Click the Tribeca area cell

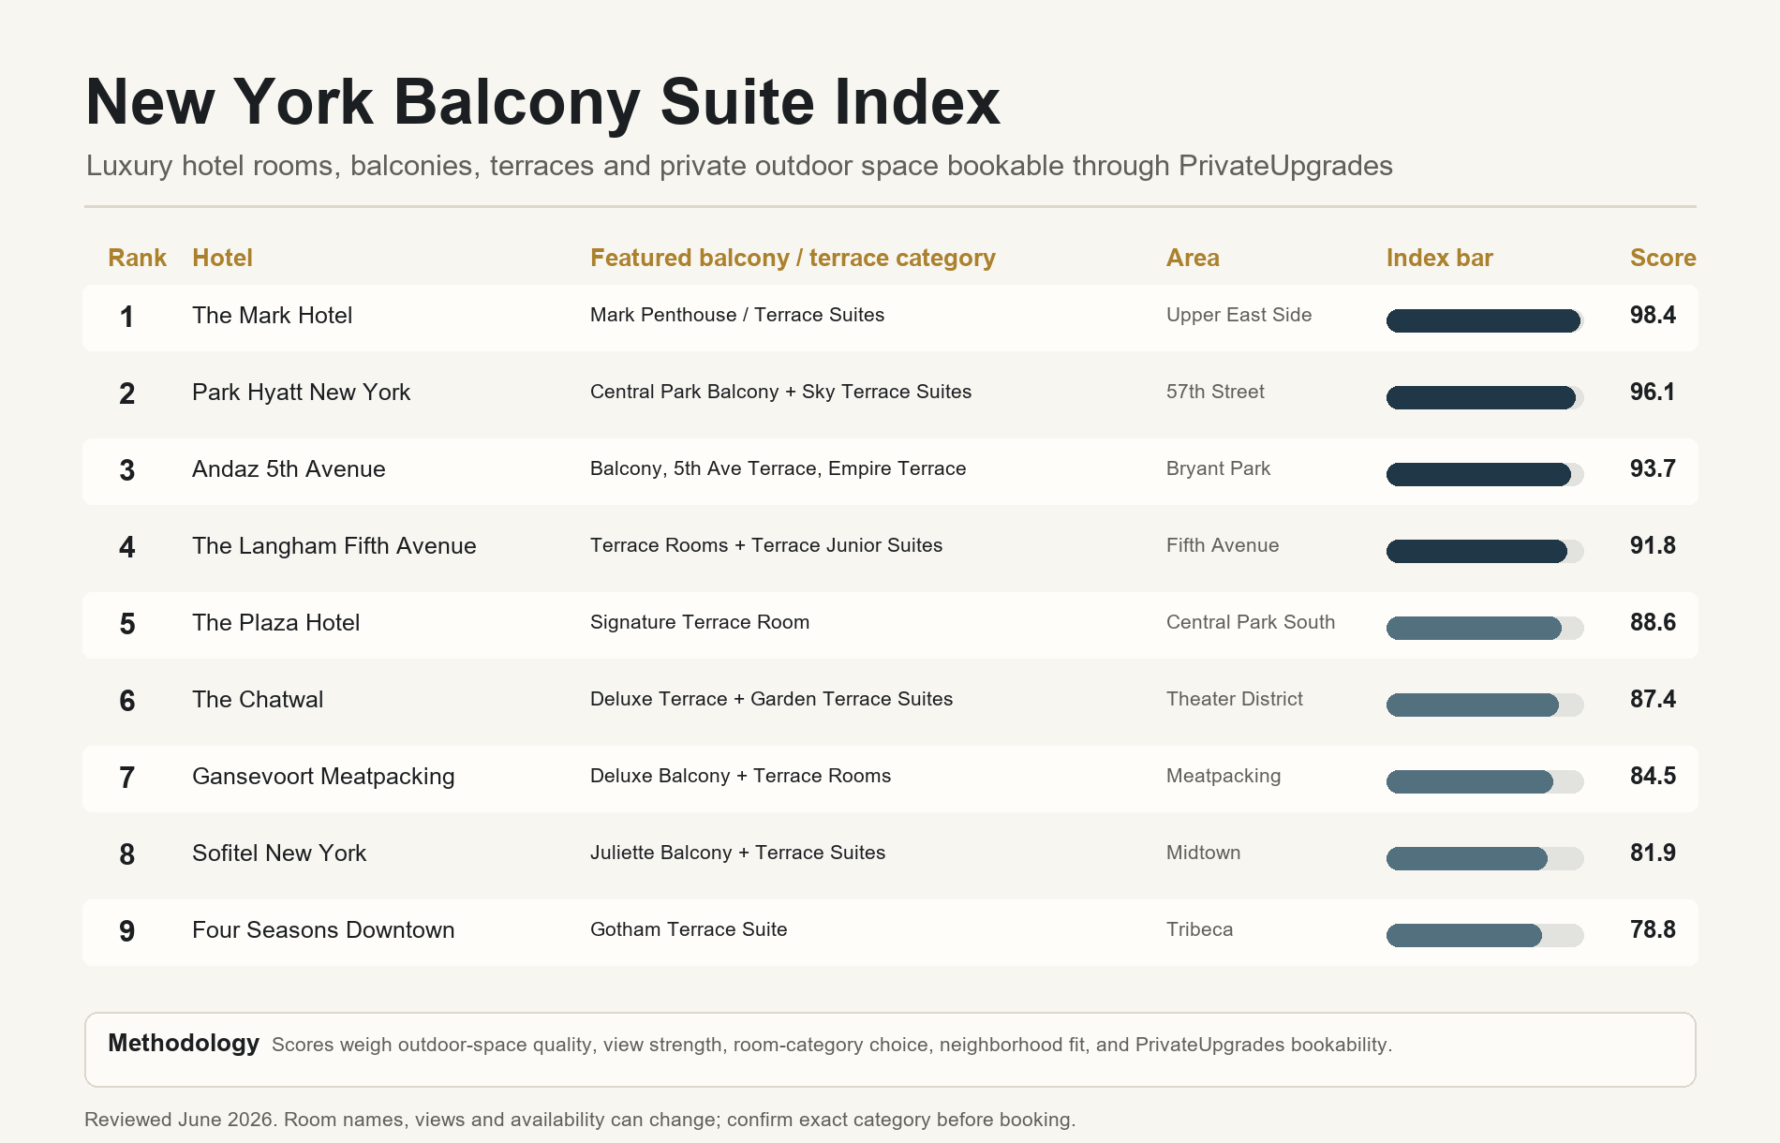(x=1199, y=929)
